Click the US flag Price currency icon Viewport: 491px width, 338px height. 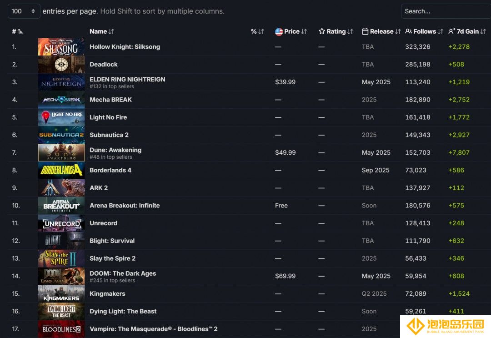tap(279, 31)
